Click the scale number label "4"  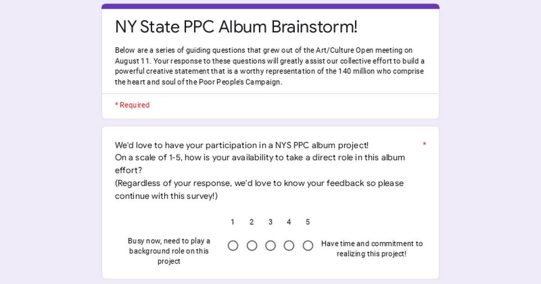point(289,222)
